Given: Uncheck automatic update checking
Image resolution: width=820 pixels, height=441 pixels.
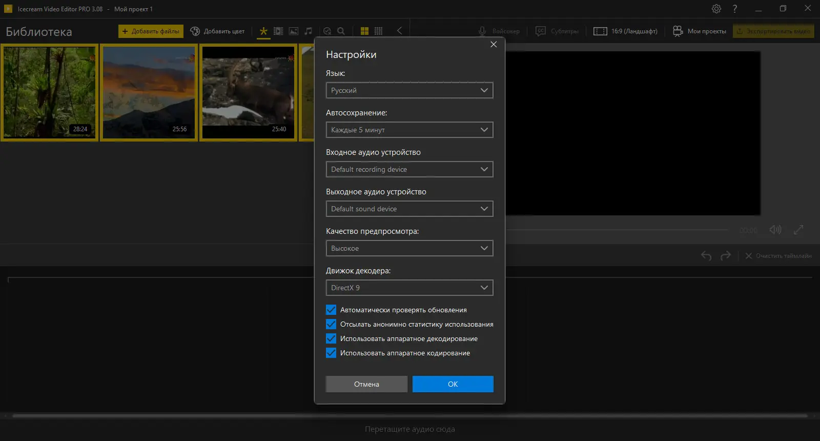Looking at the screenshot, I should (x=331, y=310).
